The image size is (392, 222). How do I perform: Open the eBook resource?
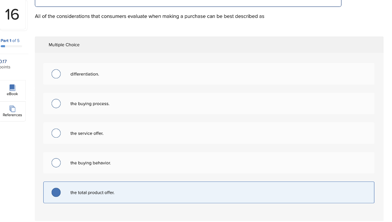tap(13, 90)
